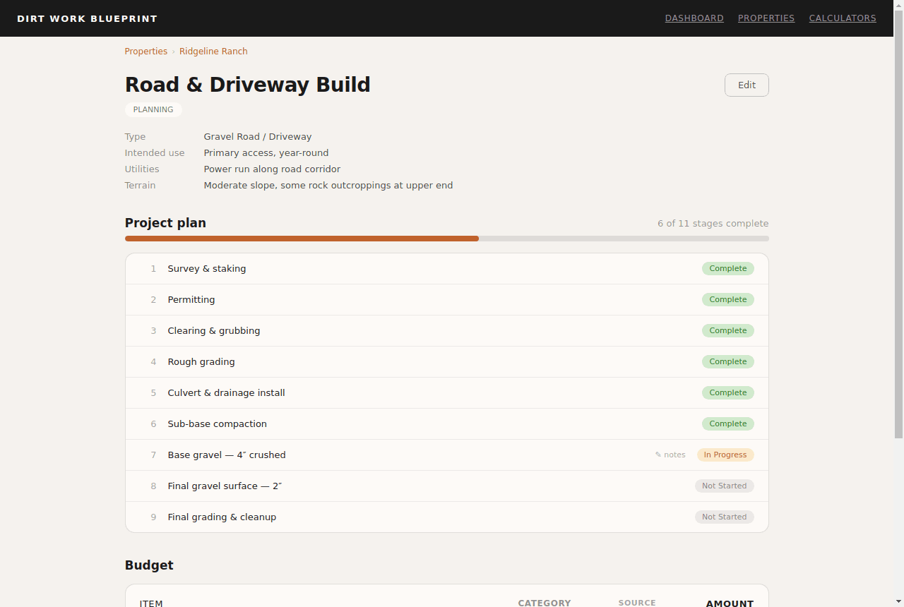The height and width of the screenshot is (607, 904).
Task: Toggle Complete status for Rough grading
Action: (728, 362)
